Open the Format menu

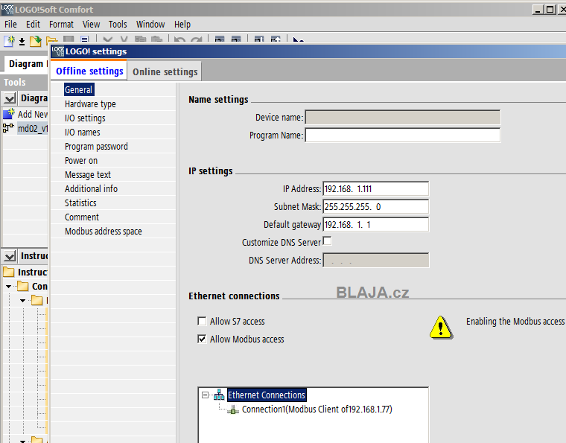coord(61,24)
